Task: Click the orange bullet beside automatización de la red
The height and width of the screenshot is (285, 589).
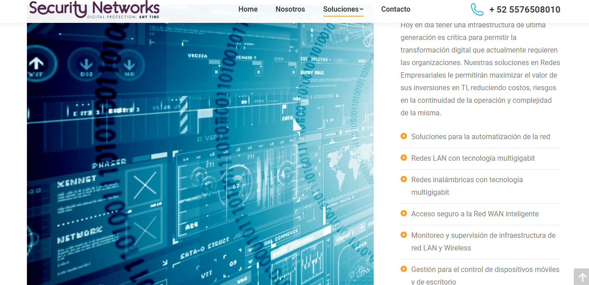Action: click(404, 136)
